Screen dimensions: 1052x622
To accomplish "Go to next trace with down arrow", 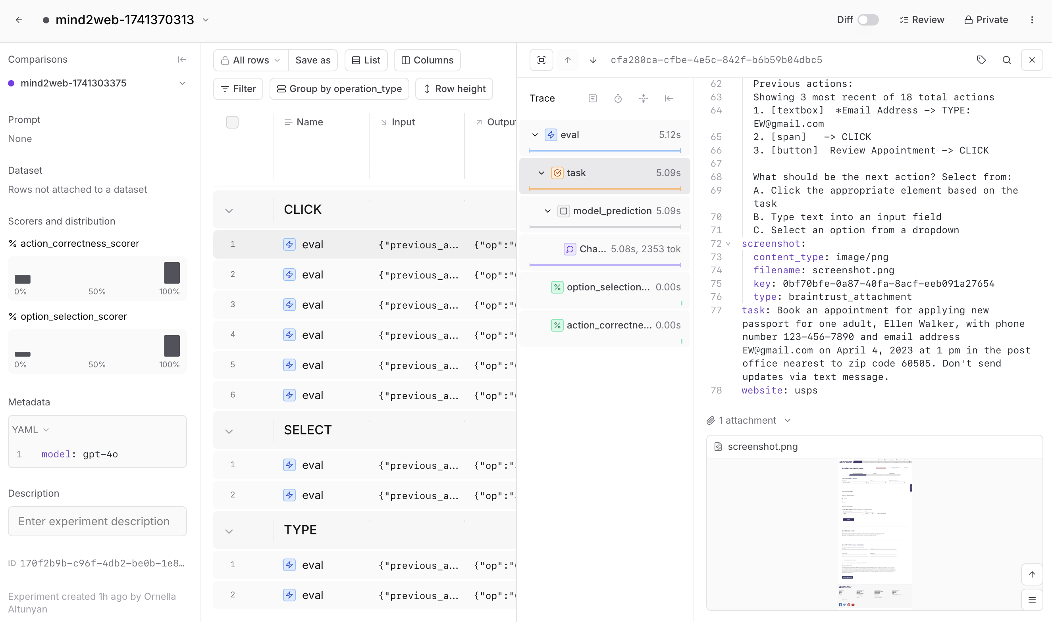I will tap(593, 60).
